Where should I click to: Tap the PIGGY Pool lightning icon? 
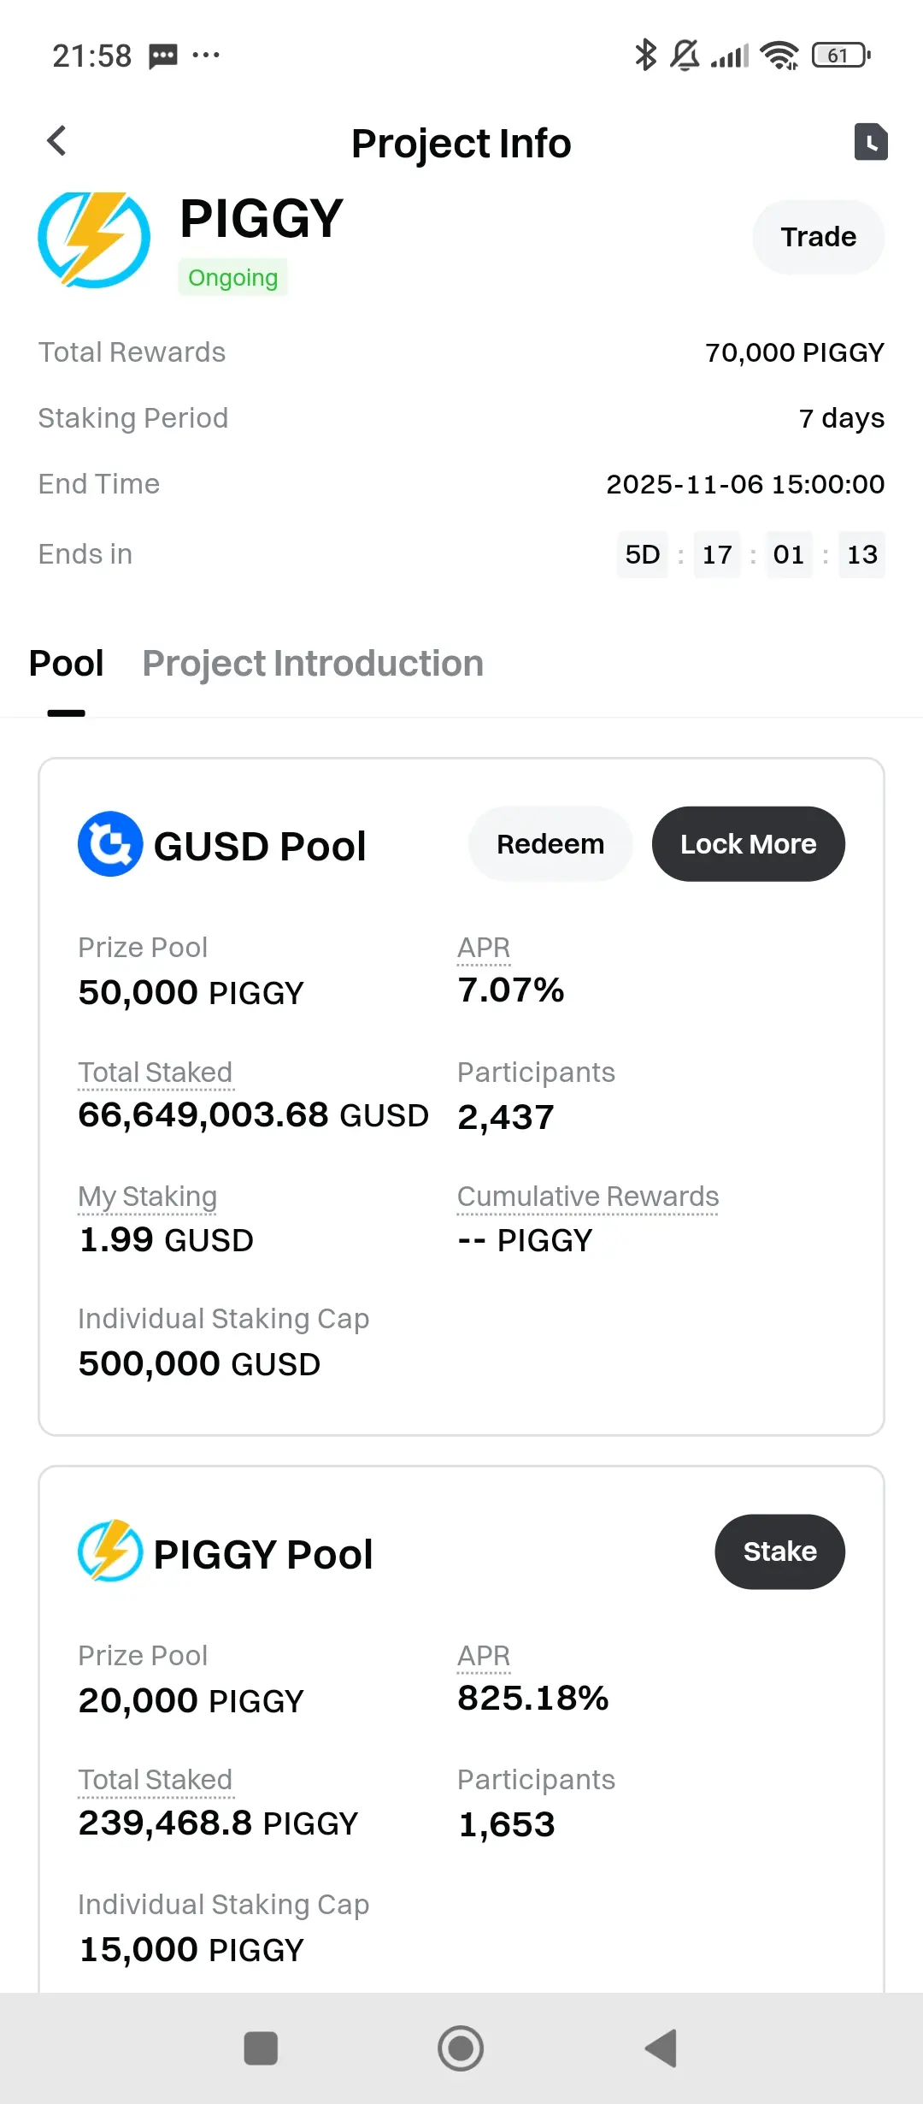pyautogui.click(x=110, y=1551)
